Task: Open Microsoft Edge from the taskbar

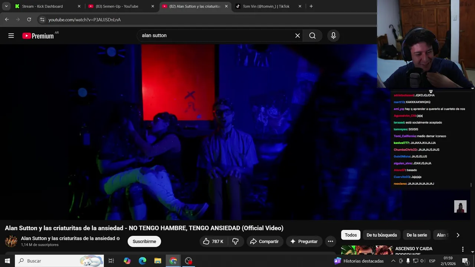Action: coord(142,261)
